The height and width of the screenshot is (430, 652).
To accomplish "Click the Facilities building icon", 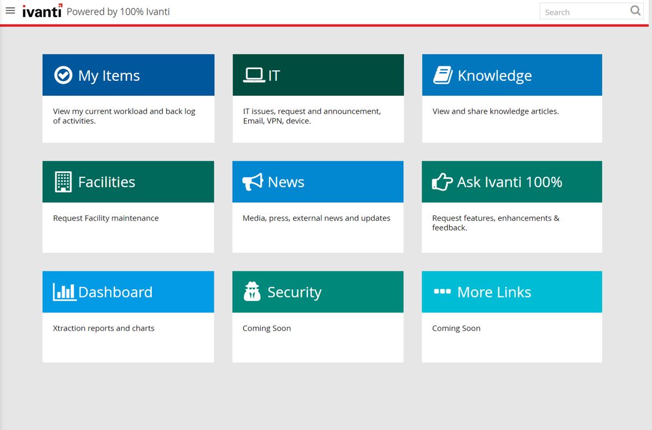I will 62,181.
